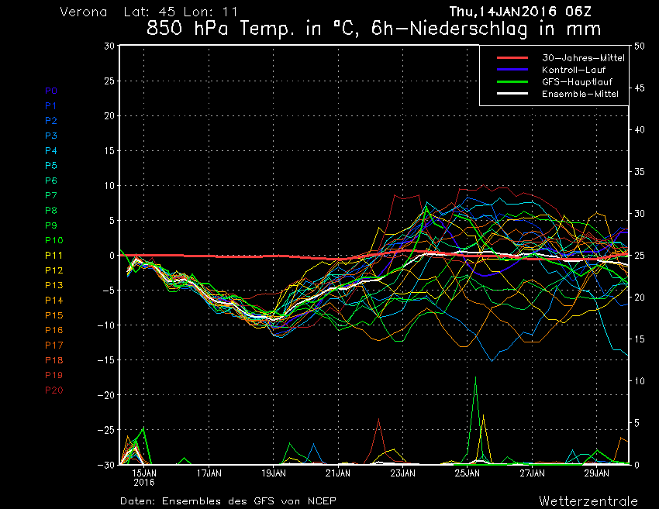The width and height of the screenshot is (659, 509).
Task: Select the 19JAN date on time axis
Action: click(x=274, y=472)
